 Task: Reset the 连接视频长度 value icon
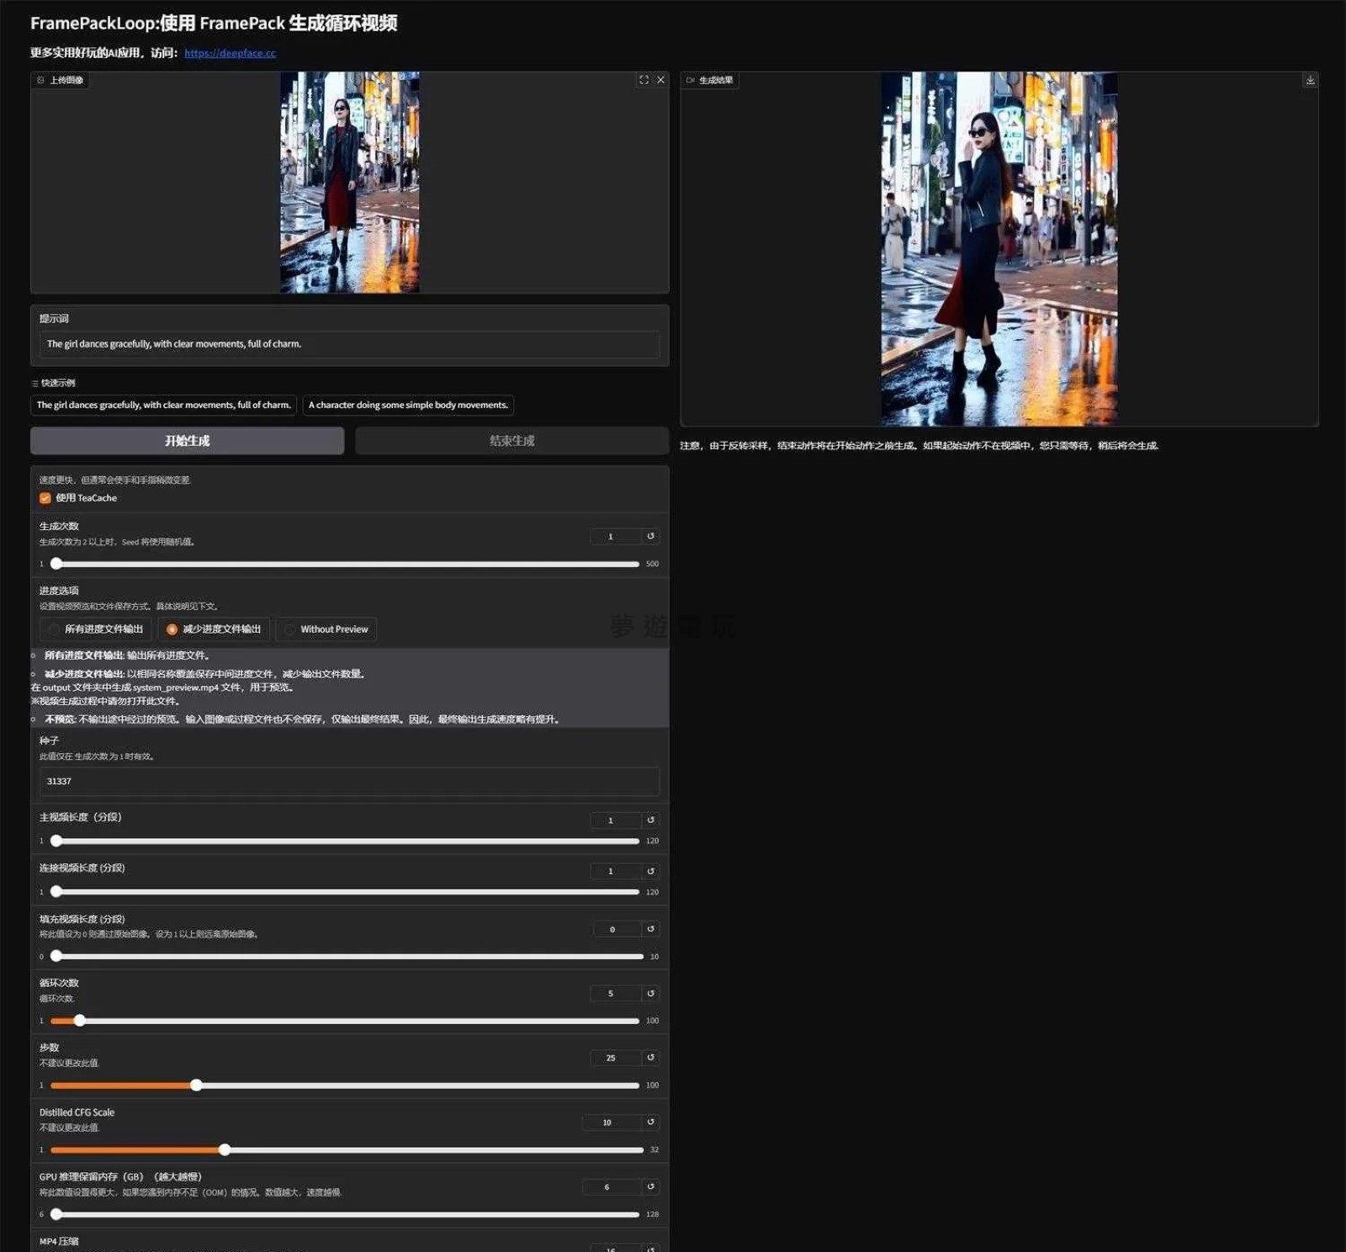650,871
